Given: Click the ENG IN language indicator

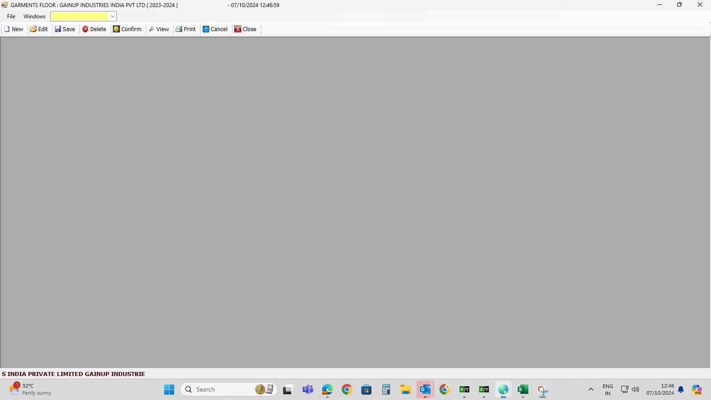Looking at the screenshot, I should (x=607, y=390).
